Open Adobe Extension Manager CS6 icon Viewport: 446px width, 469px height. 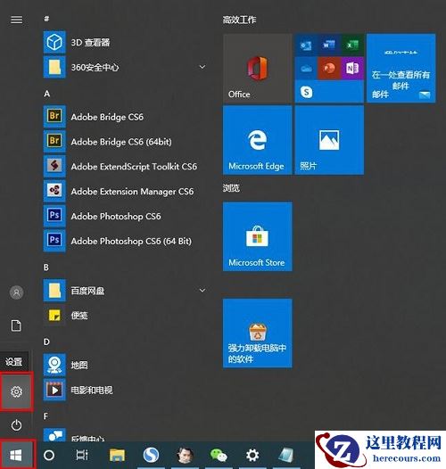point(54,191)
